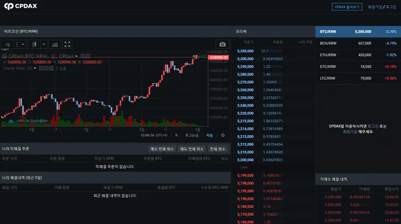Collapse the CPDAX:BTC/KRW chart legend
Image resolution: width=401 pixels, height=224 pixels.
coord(4,56)
